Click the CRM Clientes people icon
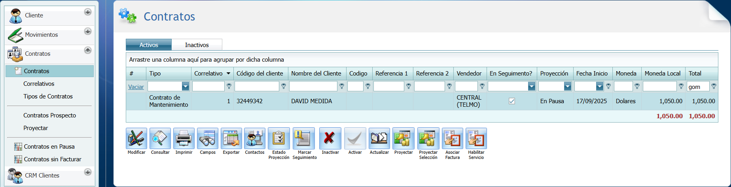The width and height of the screenshot is (731, 187). point(15,176)
